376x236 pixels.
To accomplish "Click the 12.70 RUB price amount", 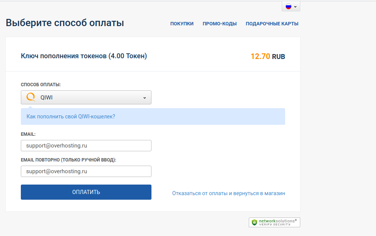I will [268, 57].
